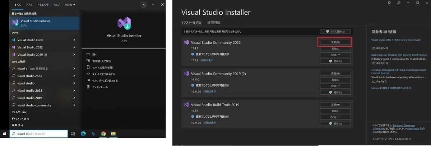Click 更新(U) for Community 2019 (2)

(x=335, y=92)
